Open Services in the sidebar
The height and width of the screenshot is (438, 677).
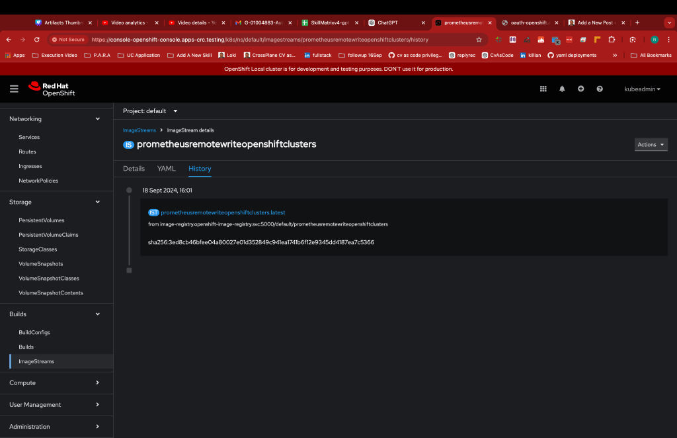tap(29, 137)
